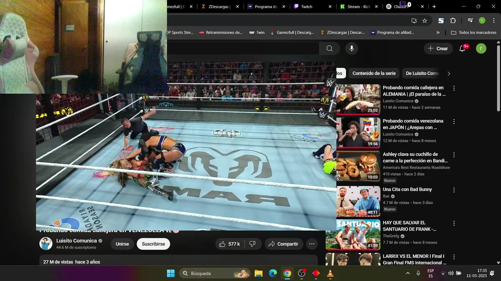This screenshot has height=281, width=501.
Task: Click the Suscribirse button
Action: point(153,244)
